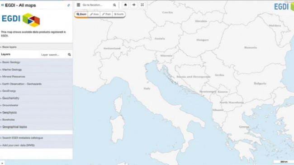Locate my position with crosshair icon
This screenshot has width=294, height=165.
134,5
